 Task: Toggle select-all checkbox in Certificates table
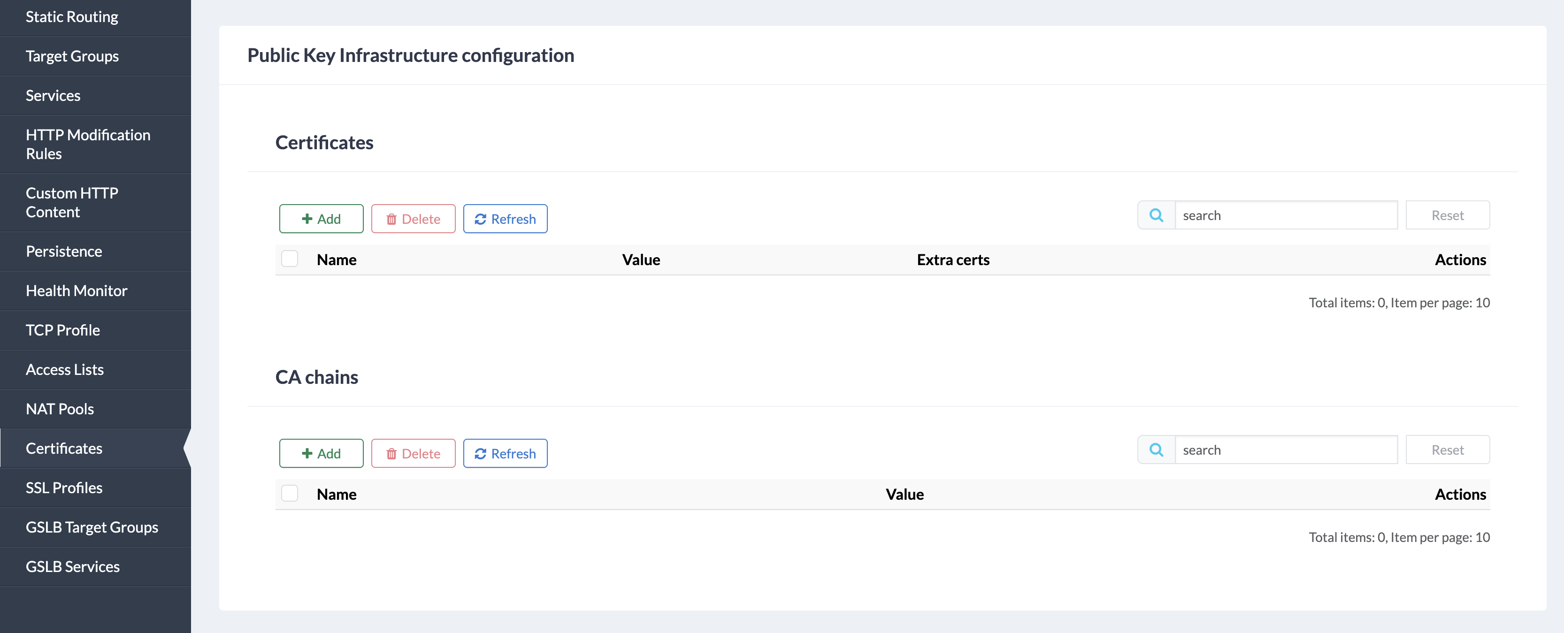click(290, 259)
